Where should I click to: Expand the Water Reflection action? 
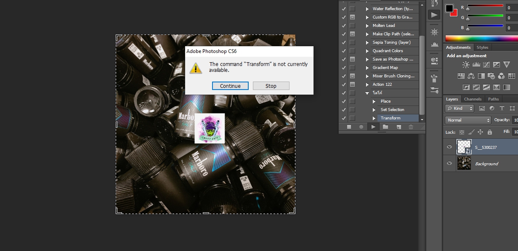pyautogui.click(x=367, y=9)
